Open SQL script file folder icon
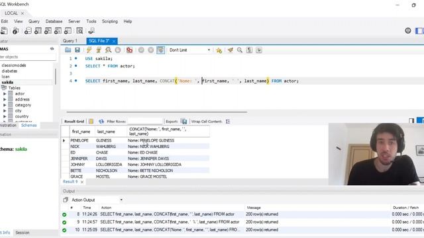Viewport: 424px width, 238px height. (x=68, y=50)
